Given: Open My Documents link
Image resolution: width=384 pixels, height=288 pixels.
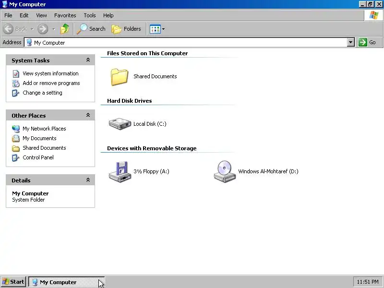Looking at the screenshot, I should pos(39,138).
